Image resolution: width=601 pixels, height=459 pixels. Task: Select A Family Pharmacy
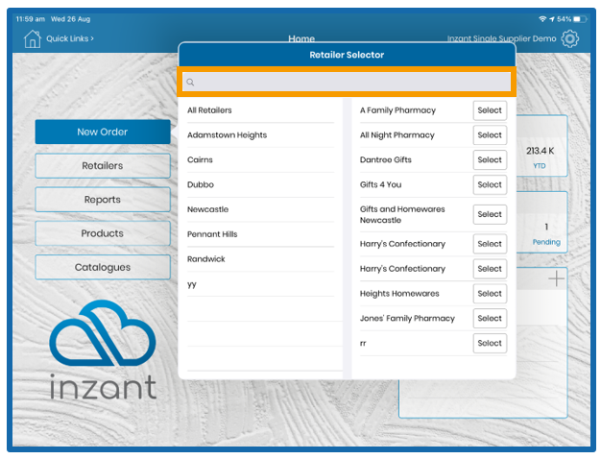(490, 110)
